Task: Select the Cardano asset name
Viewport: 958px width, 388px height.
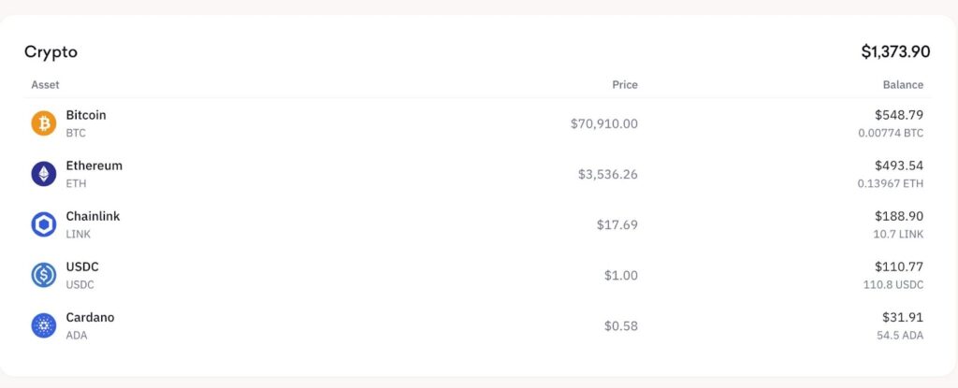Action: (x=90, y=317)
